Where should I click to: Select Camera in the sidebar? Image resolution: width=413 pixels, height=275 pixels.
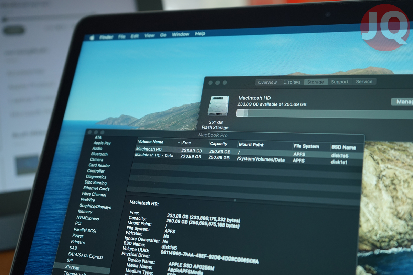[x=96, y=160]
